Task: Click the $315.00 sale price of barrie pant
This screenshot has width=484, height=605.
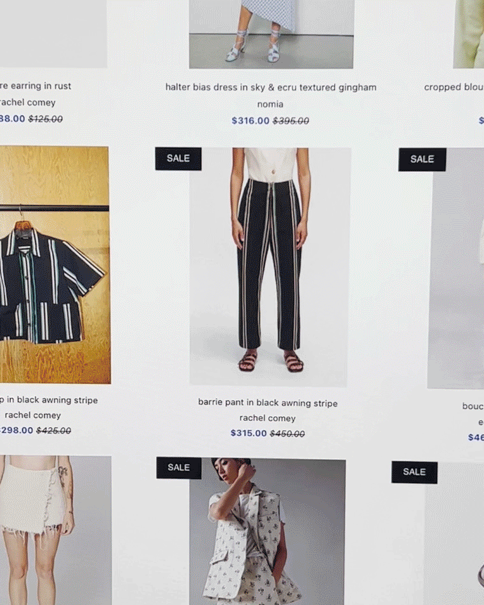Action: (249, 433)
